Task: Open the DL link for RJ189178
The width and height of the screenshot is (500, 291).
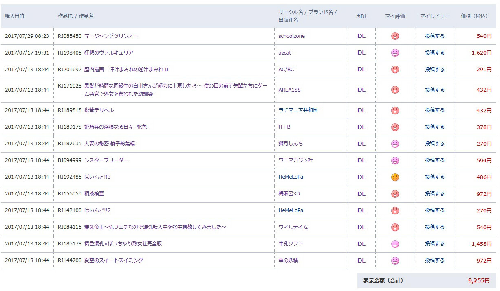Action: pos(361,127)
